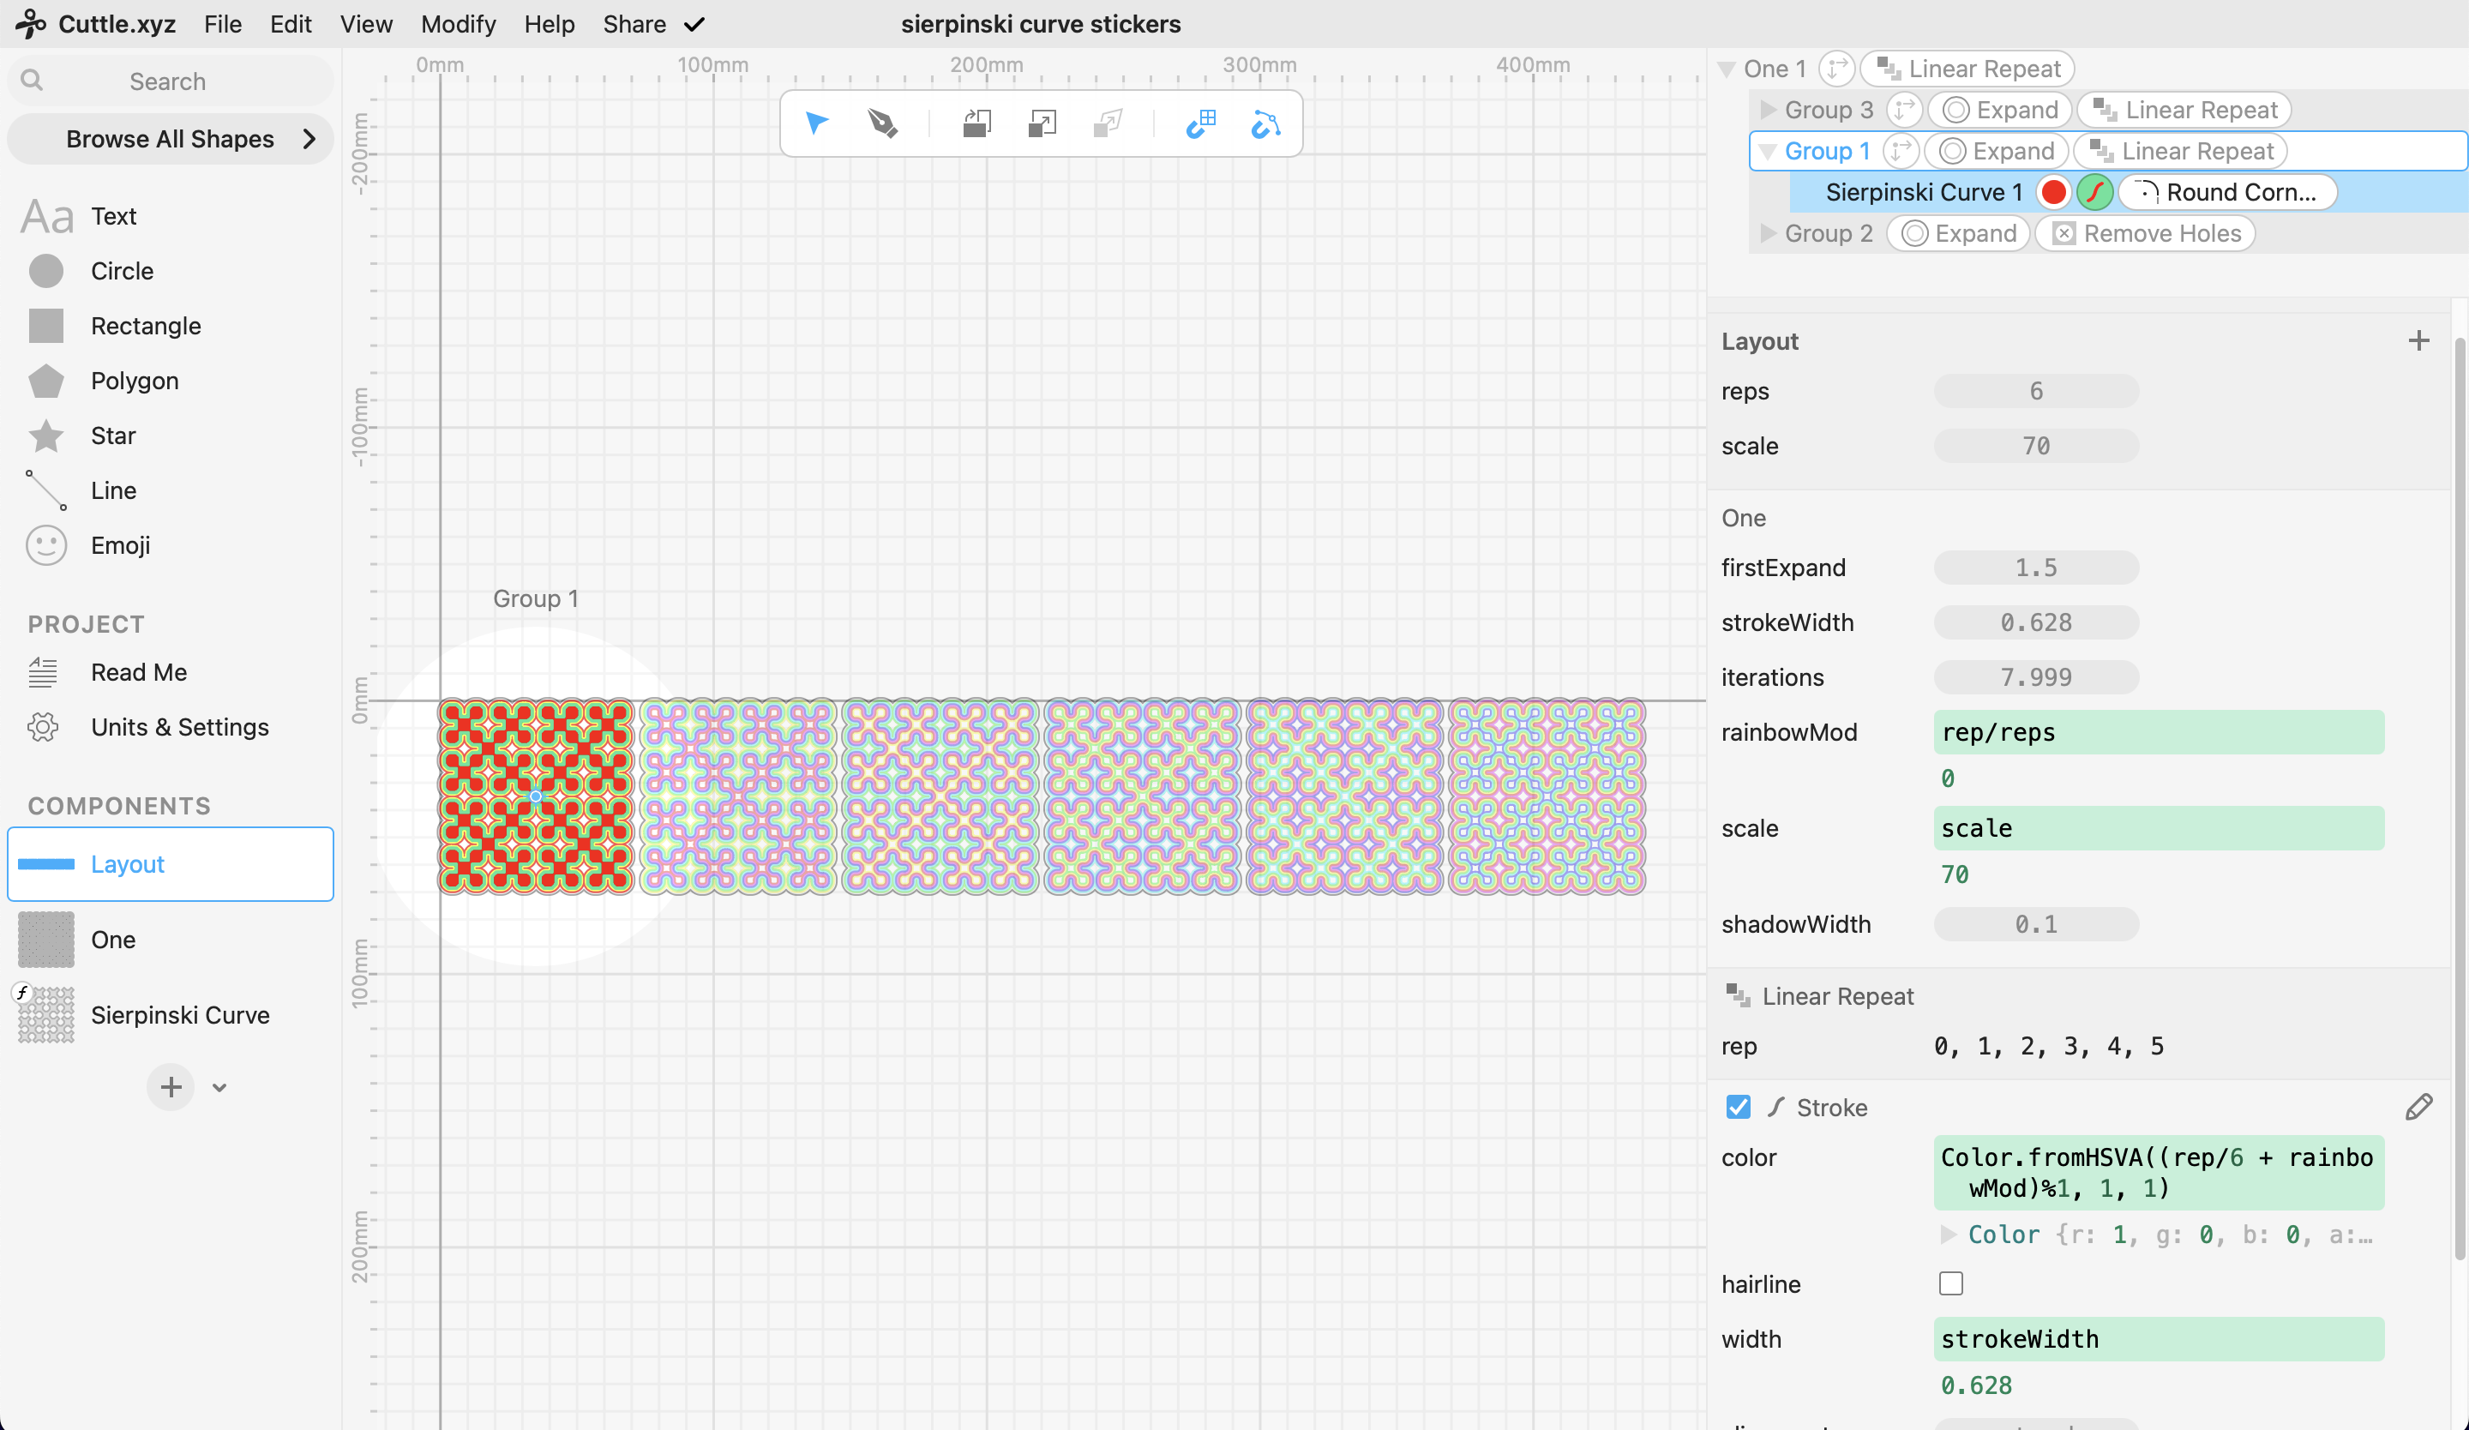Expand the Group 3 tree item
Screen dimensions: 2469x1430
point(1769,110)
